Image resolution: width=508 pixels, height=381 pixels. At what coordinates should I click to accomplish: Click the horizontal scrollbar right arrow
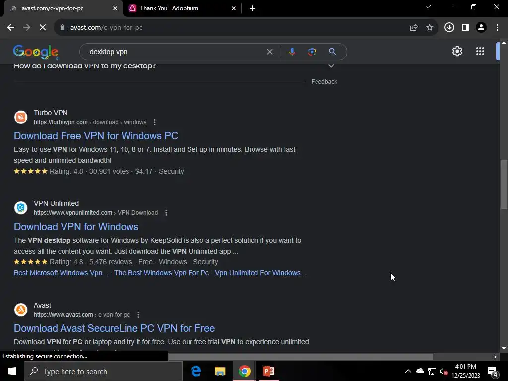(496, 357)
